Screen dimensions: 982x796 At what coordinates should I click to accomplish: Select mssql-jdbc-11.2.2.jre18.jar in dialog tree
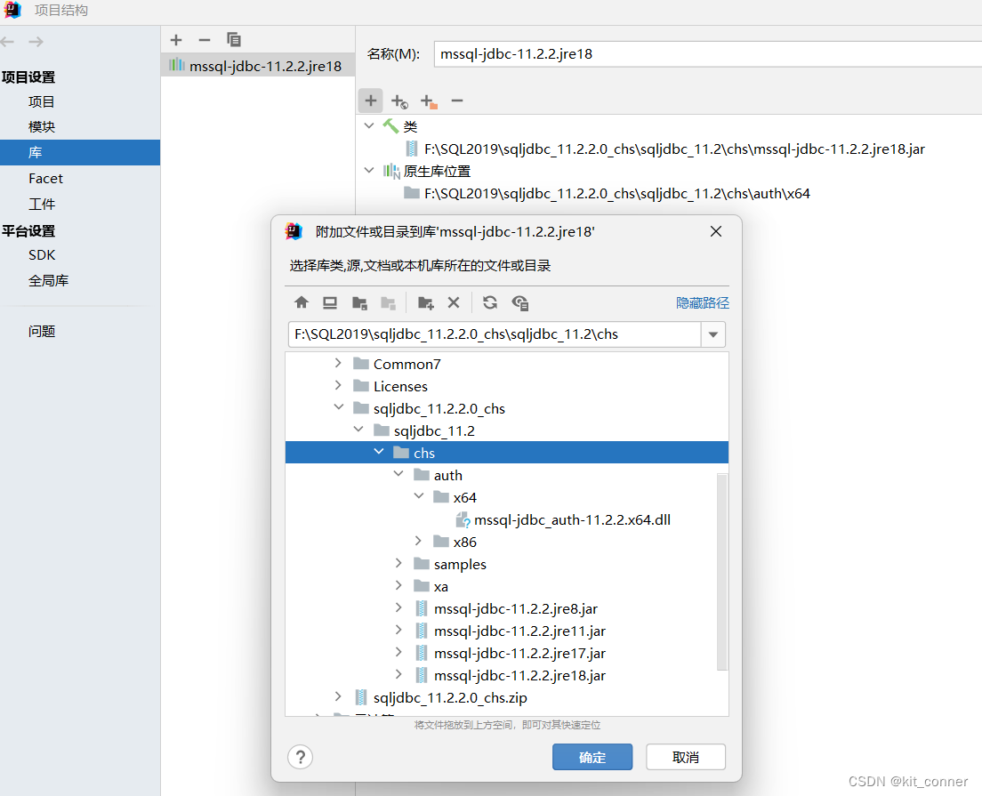click(519, 676)
